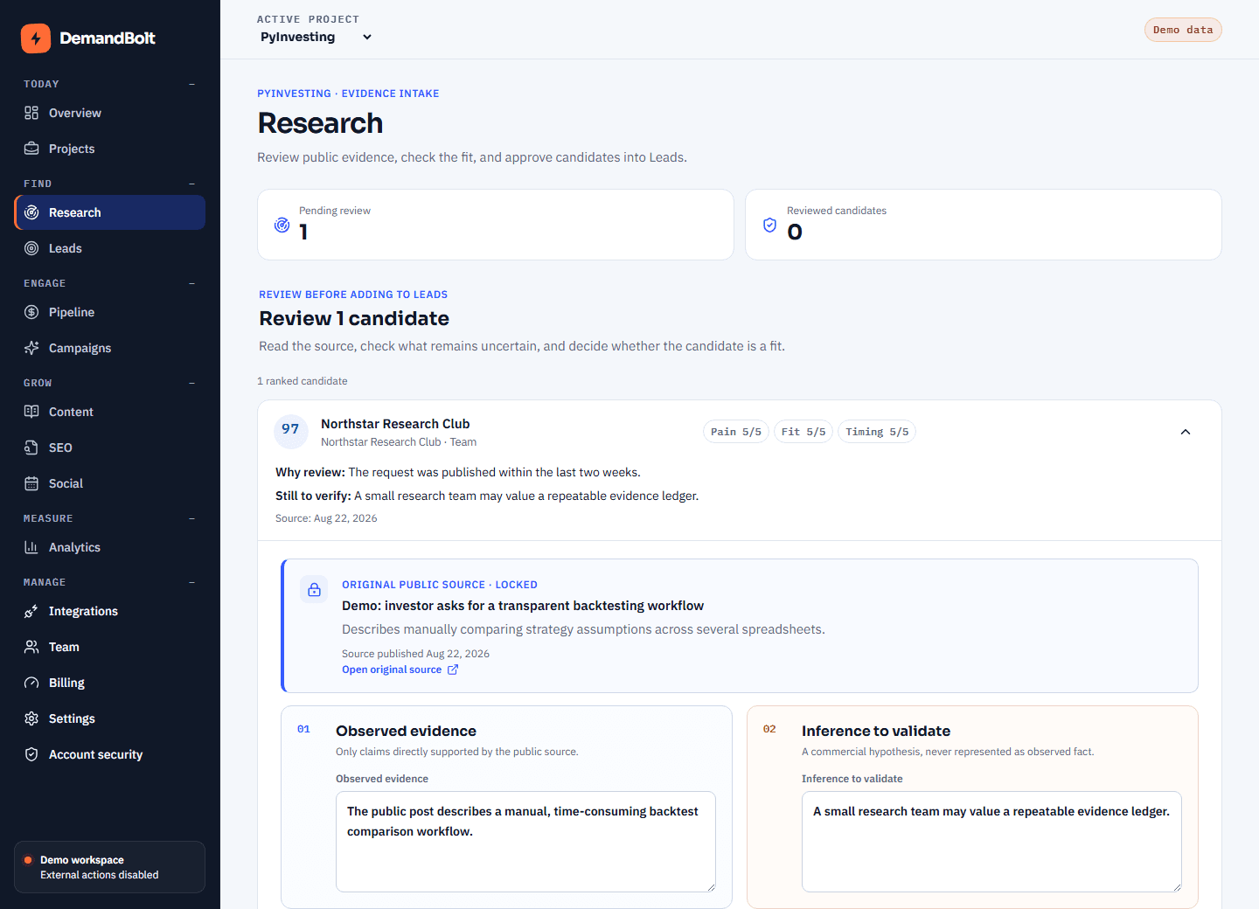Collapse the GROW sidebar section

192,383
